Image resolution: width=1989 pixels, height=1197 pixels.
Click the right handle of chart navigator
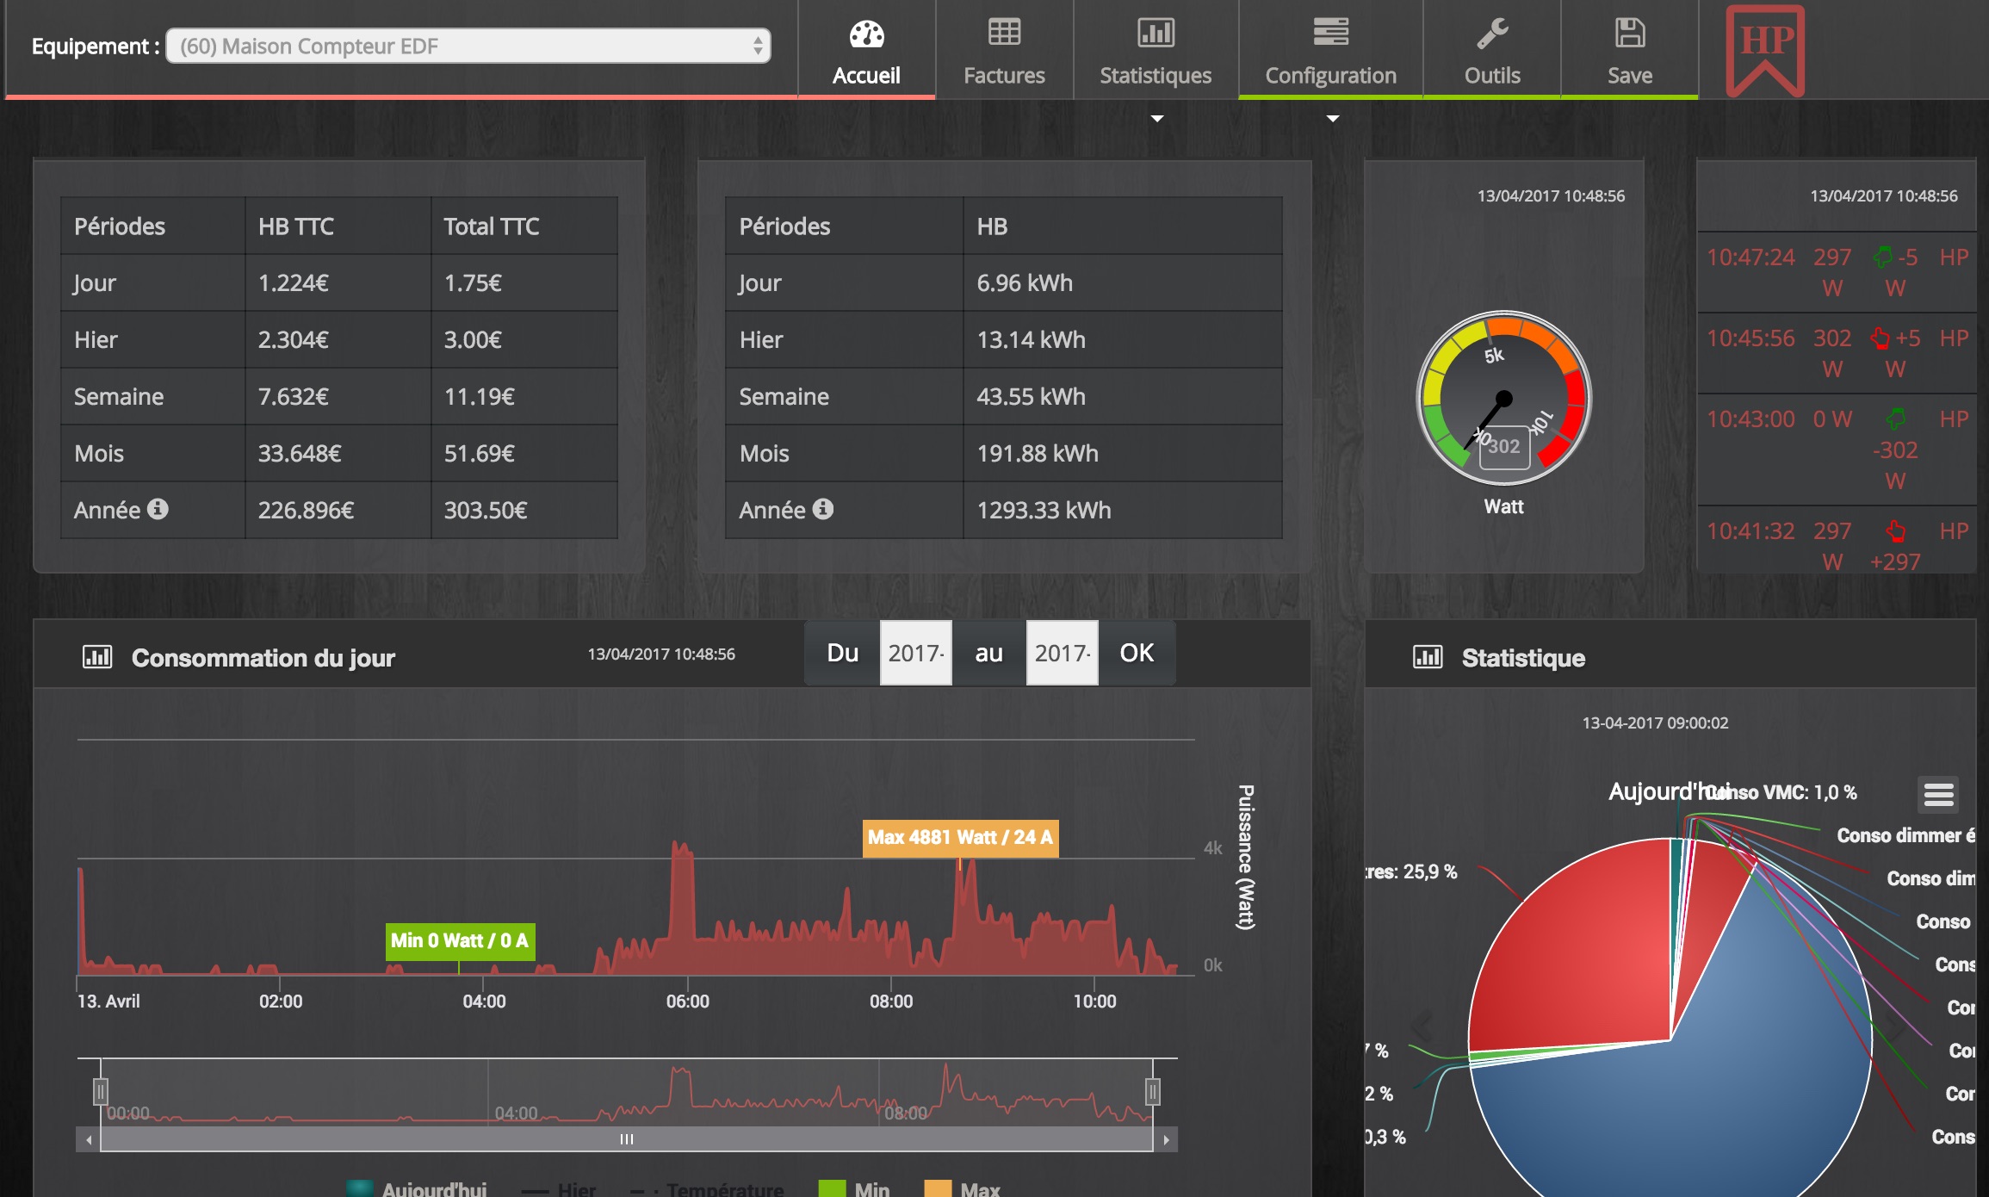pyautogui.click(x=1153, y=1092)
